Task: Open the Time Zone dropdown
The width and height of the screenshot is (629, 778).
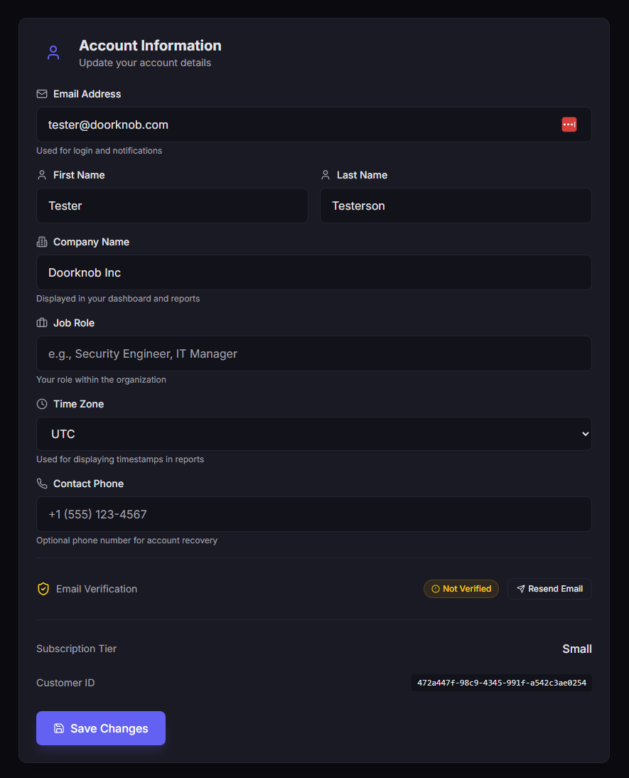Action: coord(314,434)
